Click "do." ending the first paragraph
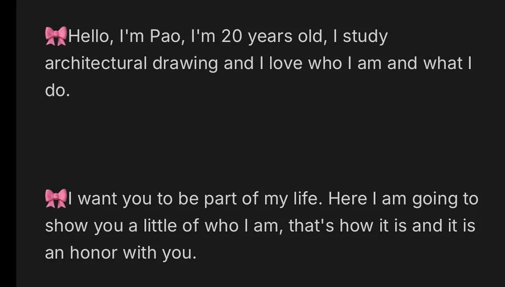This screenshot has height=287, width=505. (x=57, y=90)
